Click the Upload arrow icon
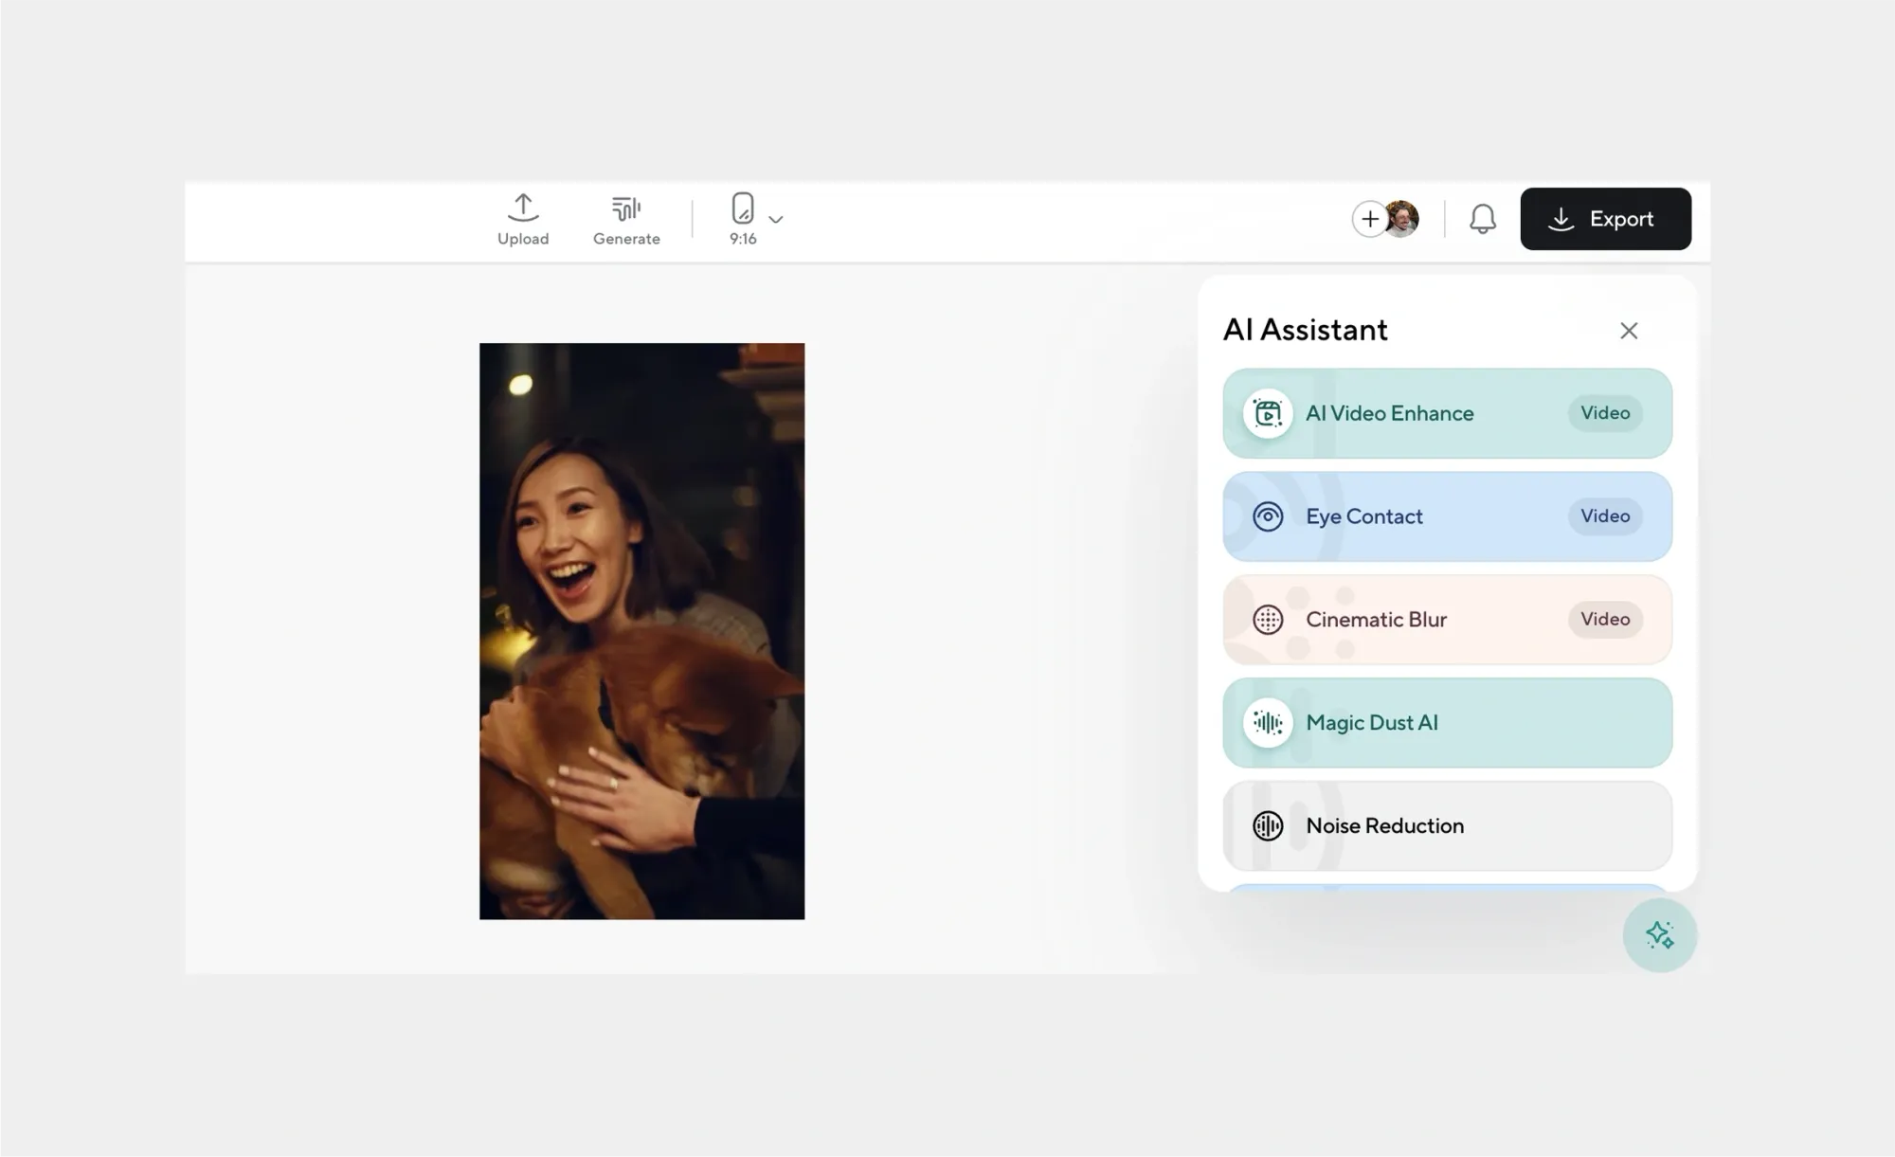This screenshot has height=1157, width=1895. [523, 208]
